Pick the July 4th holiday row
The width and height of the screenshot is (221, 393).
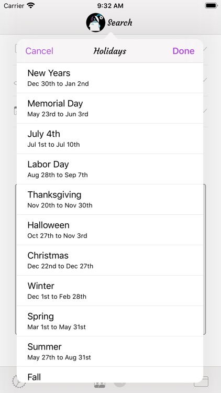tap(110, 139)
